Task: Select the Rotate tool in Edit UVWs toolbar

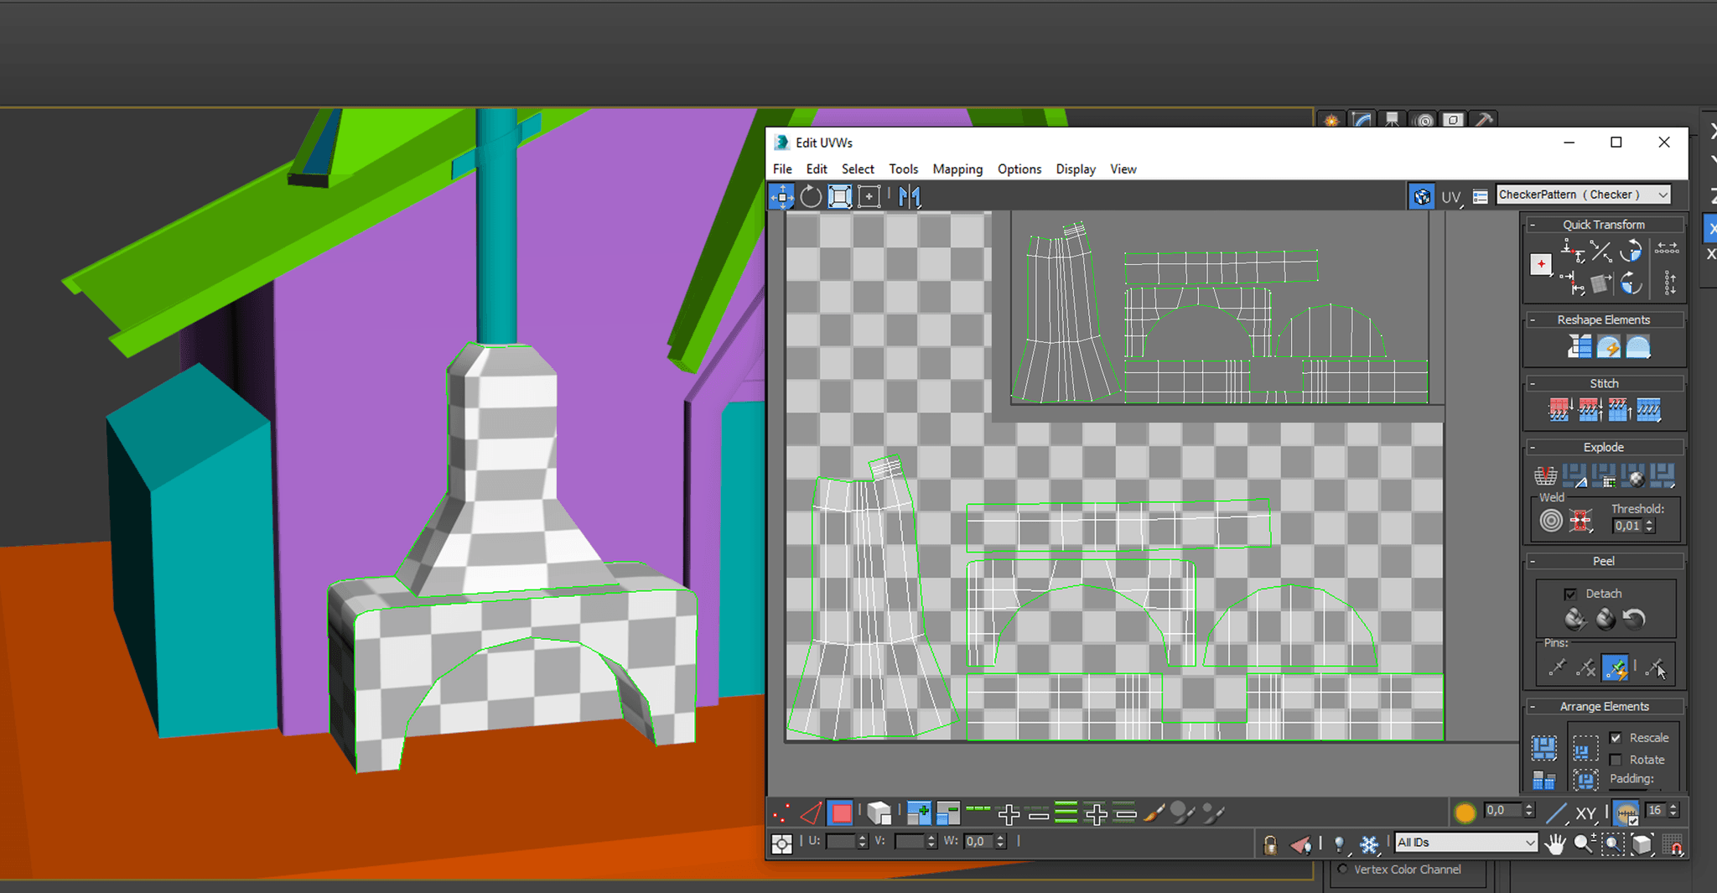Action: 809,197
